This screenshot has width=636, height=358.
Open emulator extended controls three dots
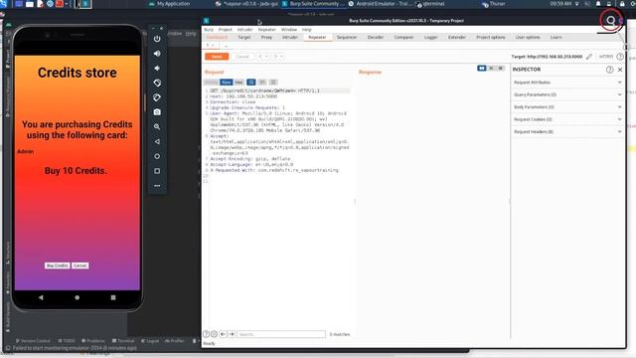[157, 186]
